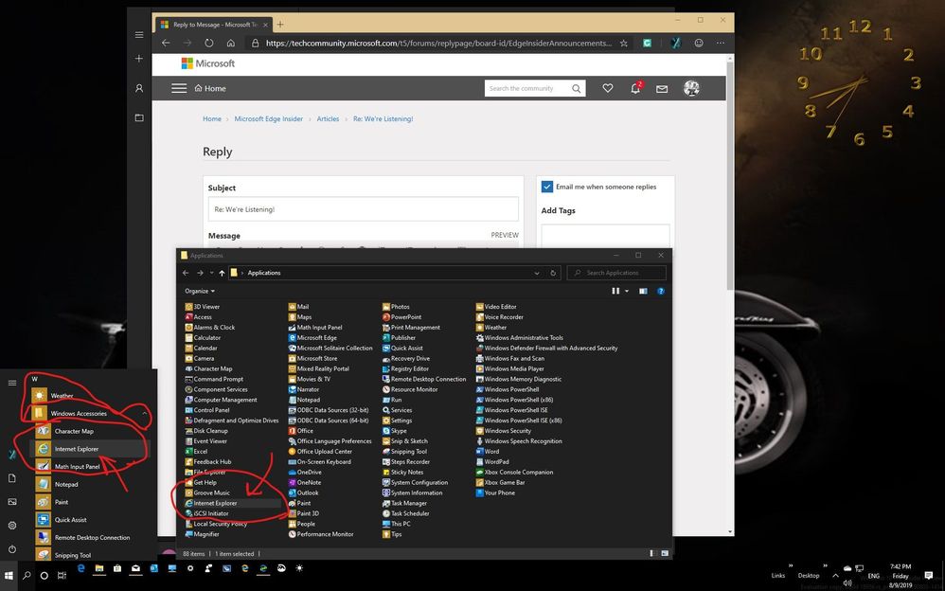Click the Windows Start button

click(9, 575)
